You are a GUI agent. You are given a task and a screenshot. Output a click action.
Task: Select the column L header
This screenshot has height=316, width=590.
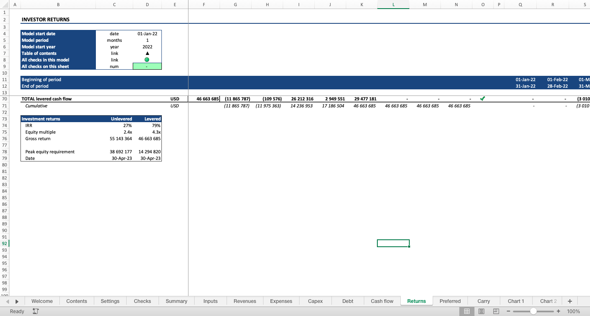point(393,5)
